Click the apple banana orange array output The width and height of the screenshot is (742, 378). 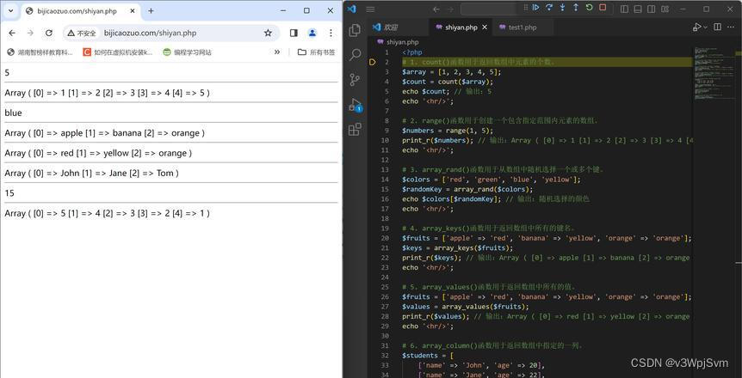click(105, 133)
